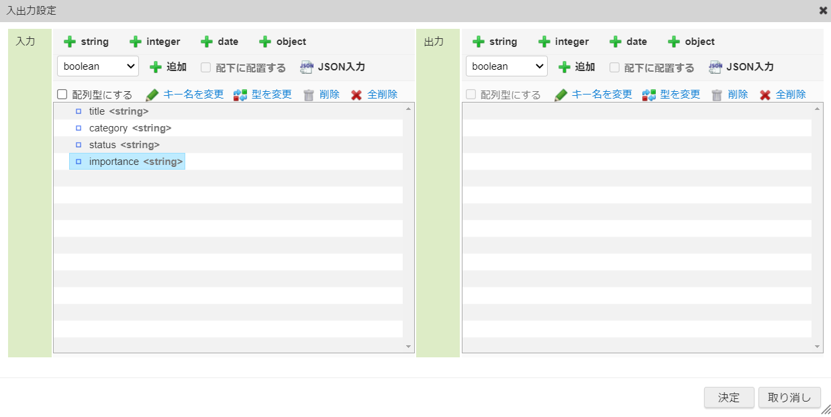Click output list scrollbar up arrow
This screenshot has width=831, height=417.
coord(818,109)
